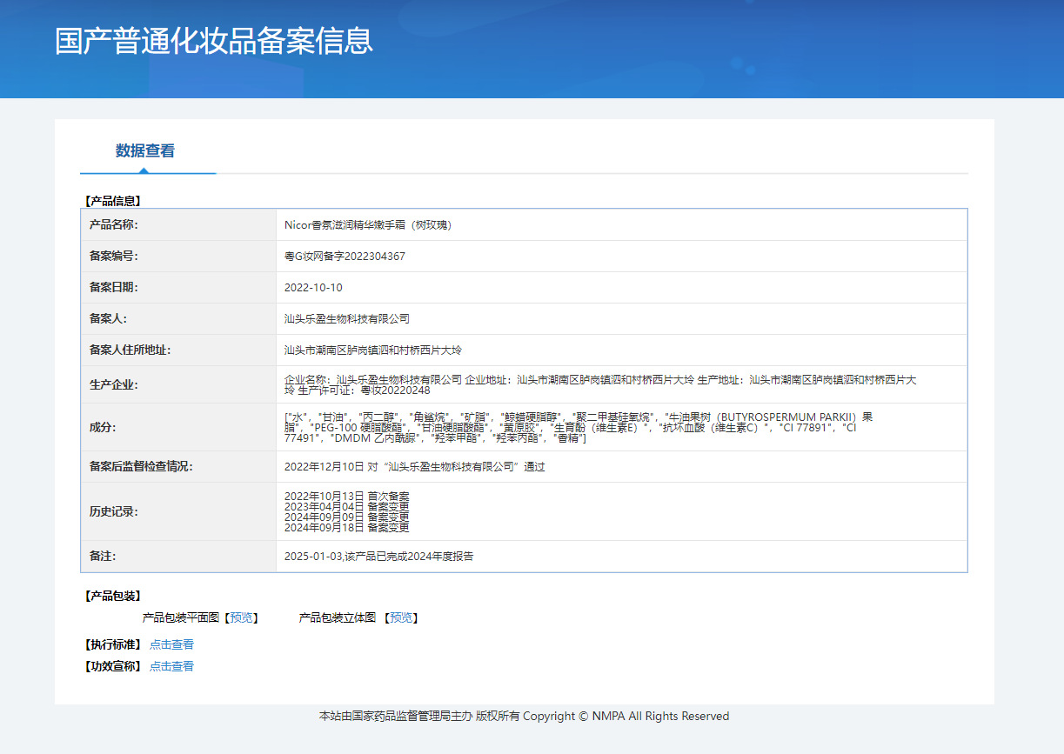Click the NMPA copyright footer text
Image resolution: width=1064 pixels, height=754 pixels.
coord(524,717)
